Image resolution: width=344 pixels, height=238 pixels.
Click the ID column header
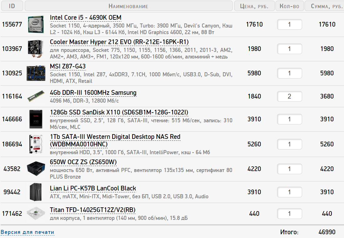(x=12, y=6)
